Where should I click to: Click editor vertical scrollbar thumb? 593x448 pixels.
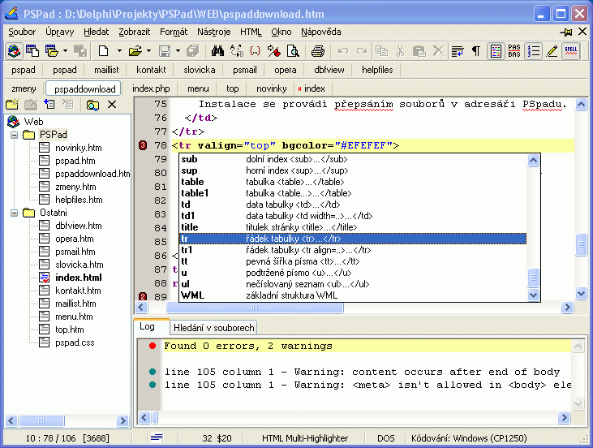582,245
